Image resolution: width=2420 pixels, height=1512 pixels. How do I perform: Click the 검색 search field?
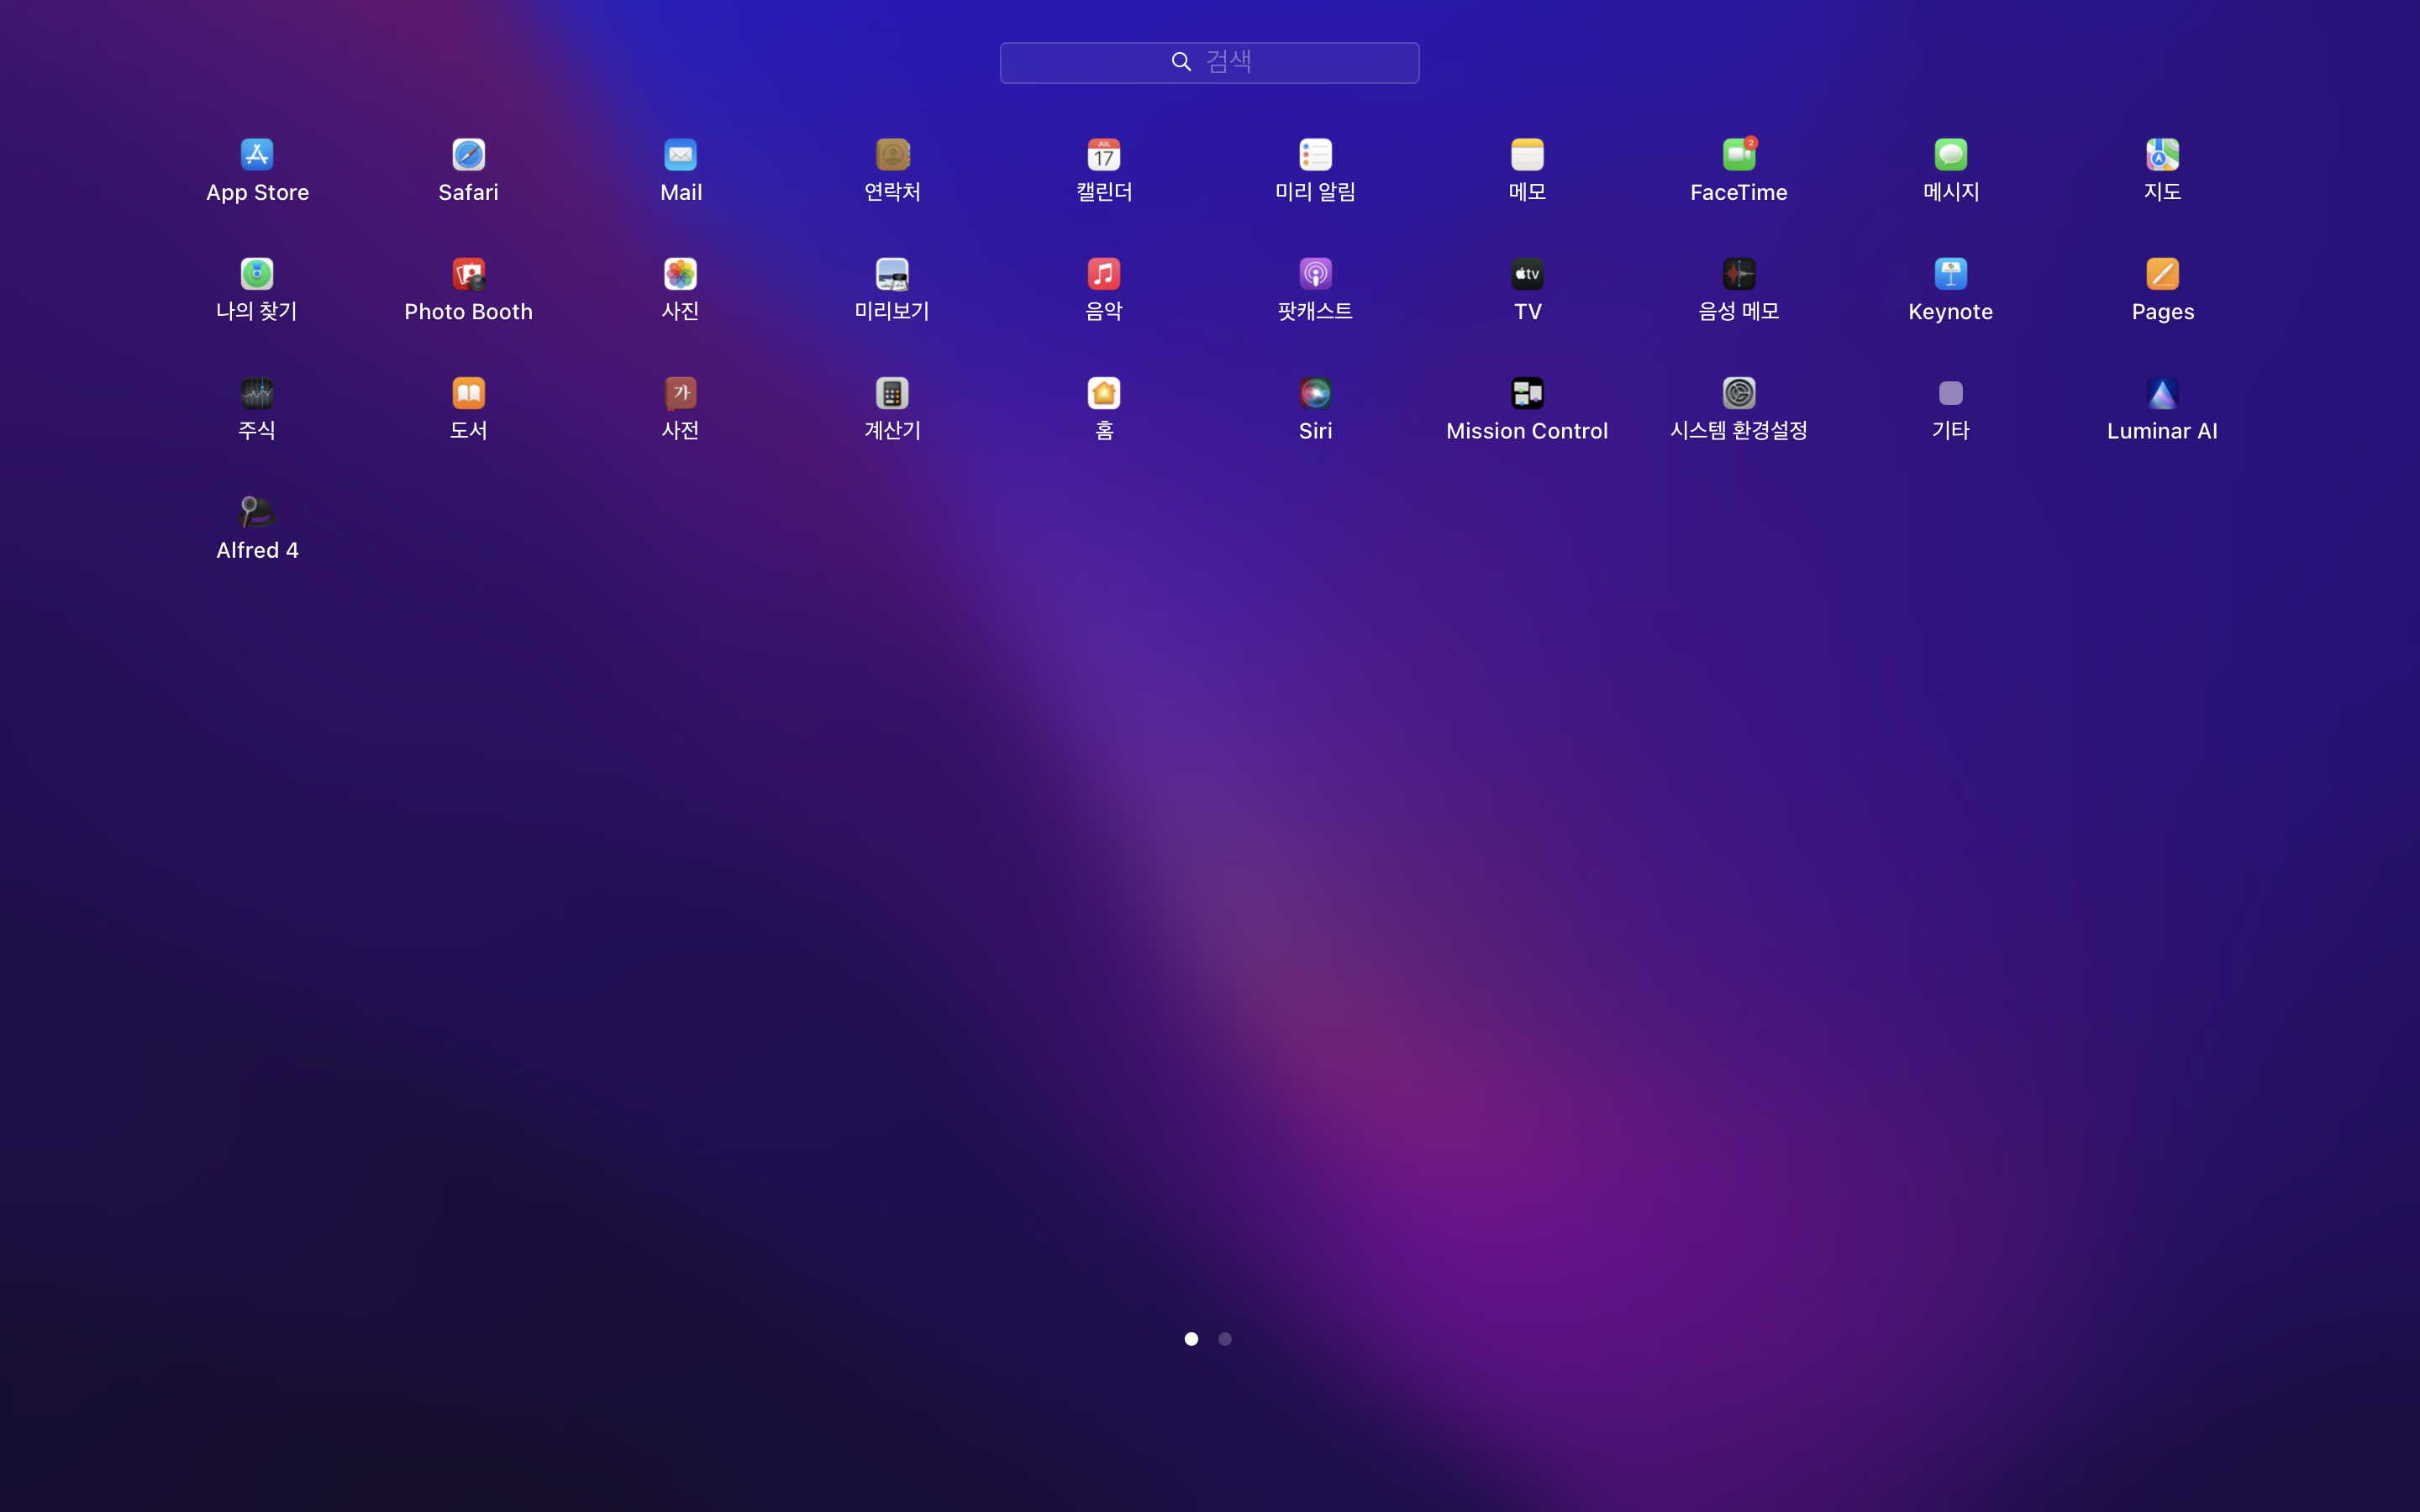coord(1209,62)
